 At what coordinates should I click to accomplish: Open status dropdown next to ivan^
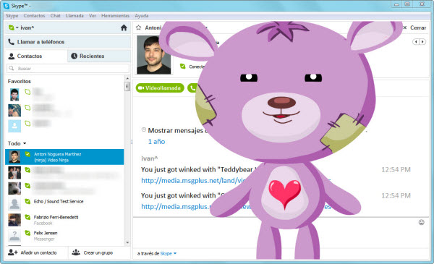17,27
